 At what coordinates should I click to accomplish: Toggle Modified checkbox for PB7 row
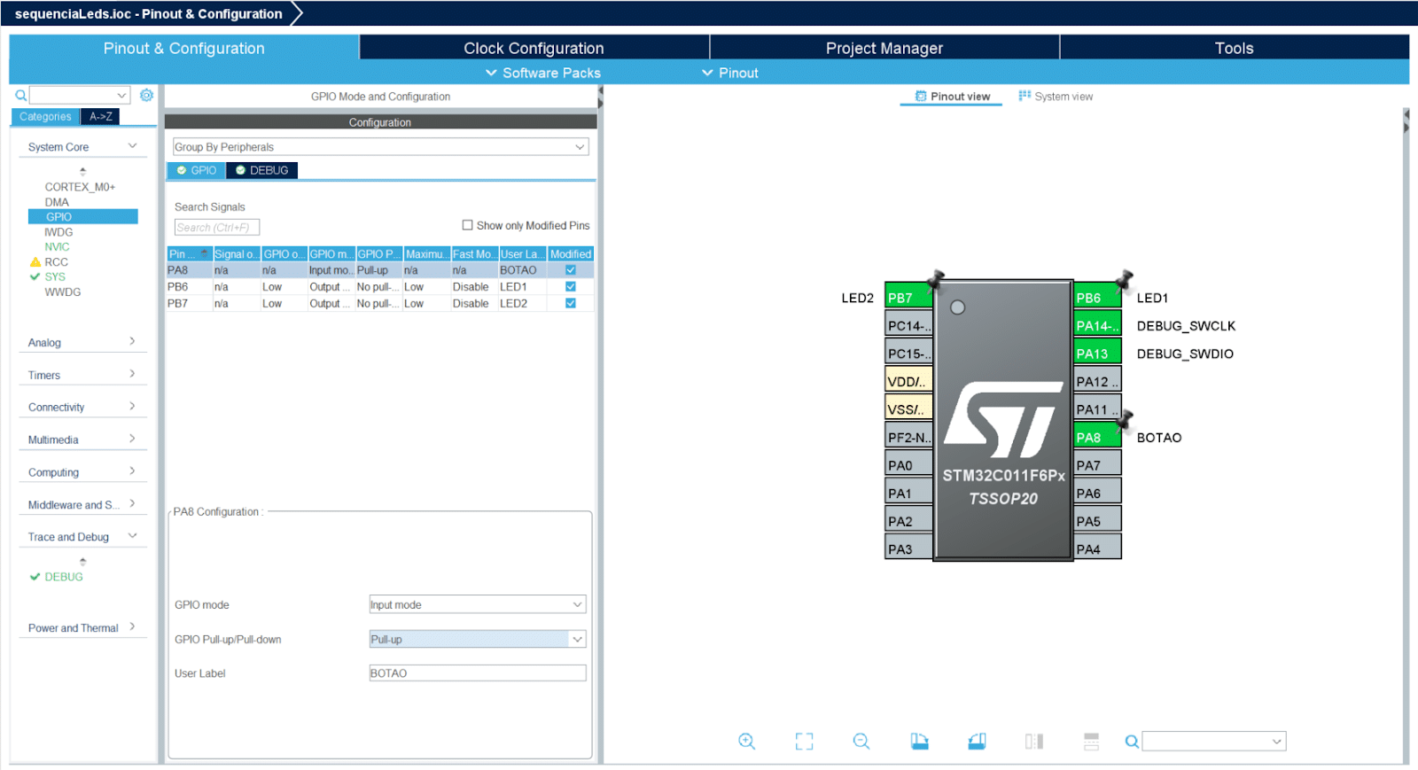(570, 303)
